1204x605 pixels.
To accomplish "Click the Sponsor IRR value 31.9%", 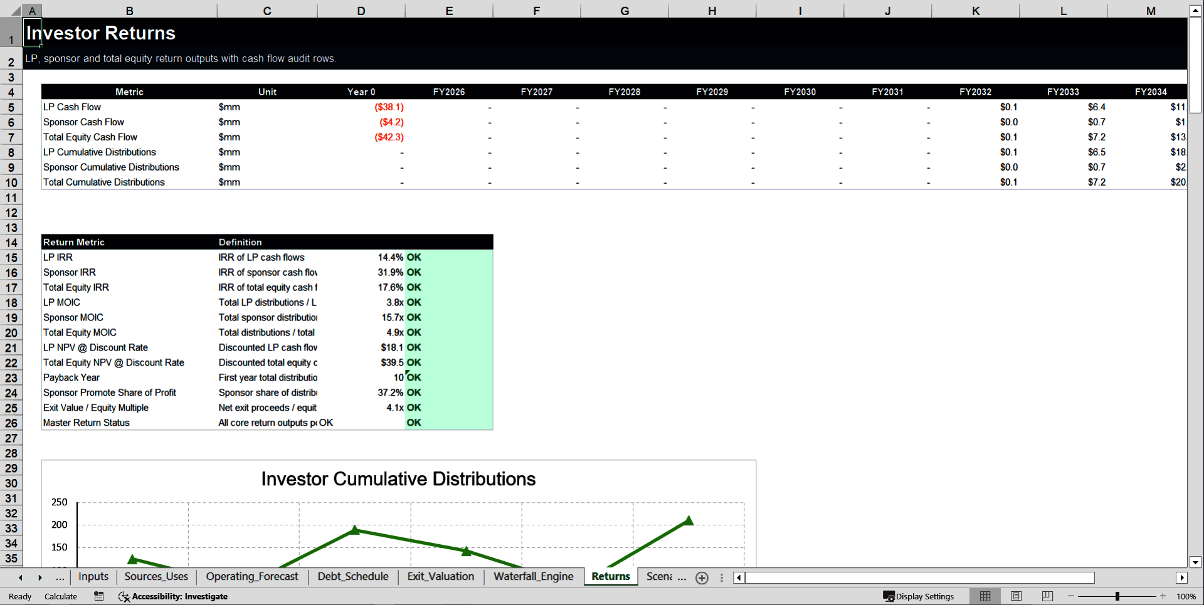I will [x=390, y=273].
